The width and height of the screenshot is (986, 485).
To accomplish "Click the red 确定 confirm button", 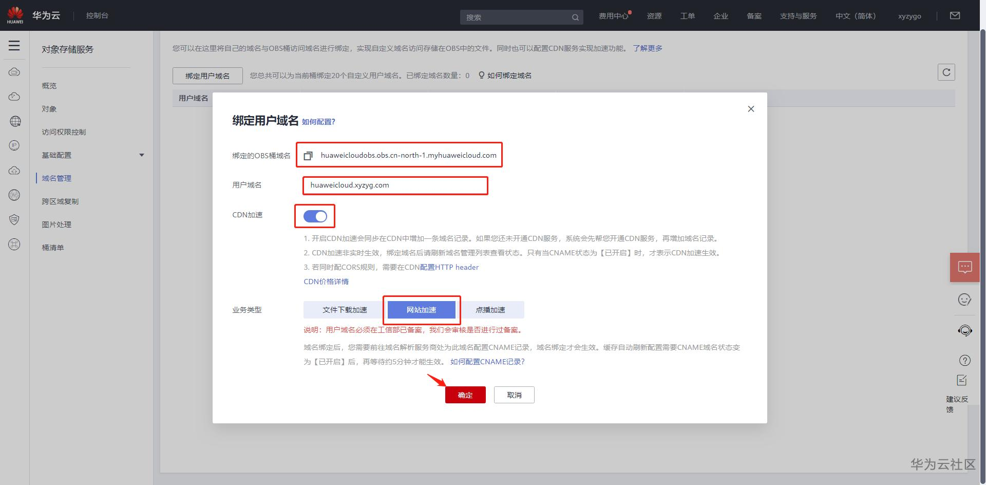I will tap(465, 395).
